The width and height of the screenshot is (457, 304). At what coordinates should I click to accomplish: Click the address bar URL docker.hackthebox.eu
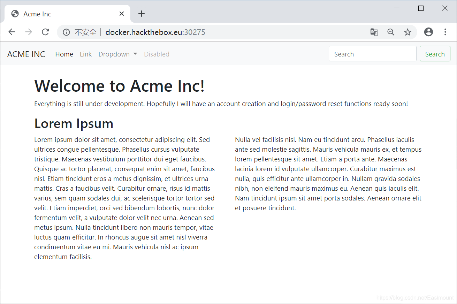(155, 32)
